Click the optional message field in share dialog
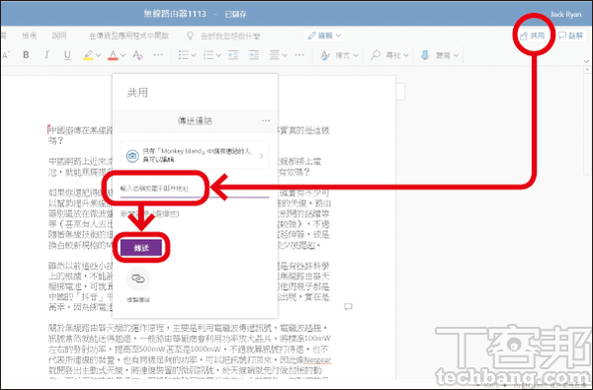 pyautogui.click(x=195, y=214)
